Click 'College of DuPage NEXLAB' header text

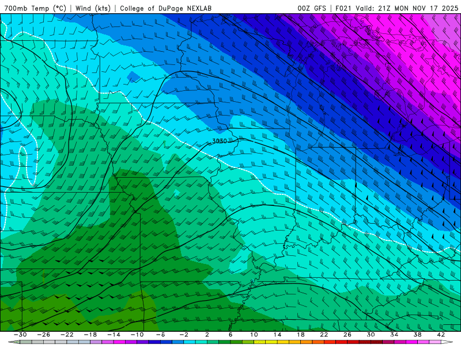(x=165, y=8)
